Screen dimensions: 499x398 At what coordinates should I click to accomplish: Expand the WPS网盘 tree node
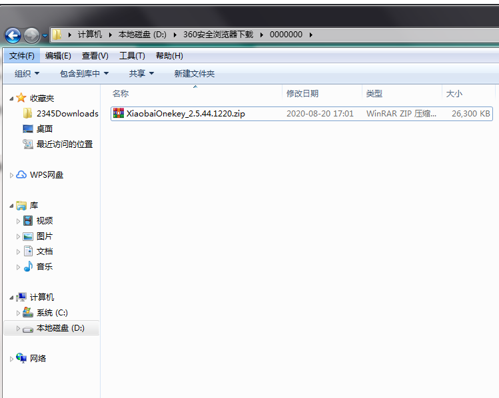coord(11,175)
